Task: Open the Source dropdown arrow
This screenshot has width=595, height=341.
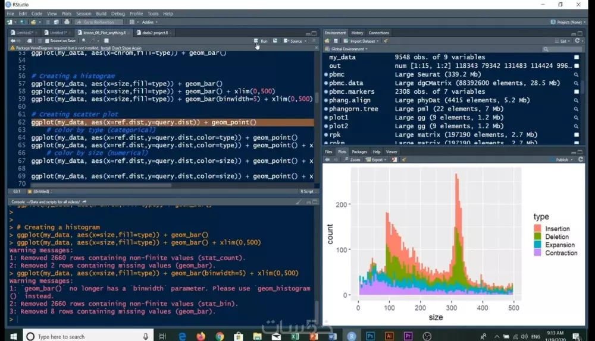Action: click(x=305, y=41)
